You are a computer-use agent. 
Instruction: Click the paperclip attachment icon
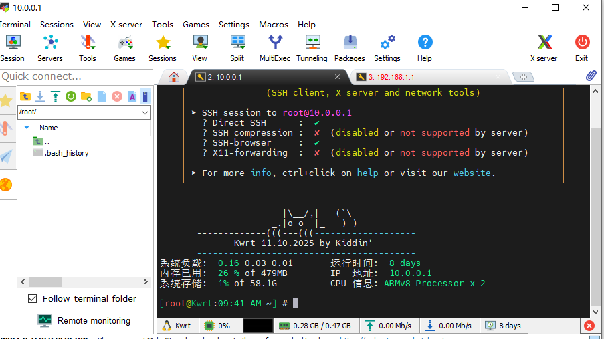[591, 76]
